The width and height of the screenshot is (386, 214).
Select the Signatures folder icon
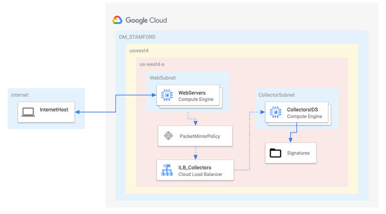275,153
